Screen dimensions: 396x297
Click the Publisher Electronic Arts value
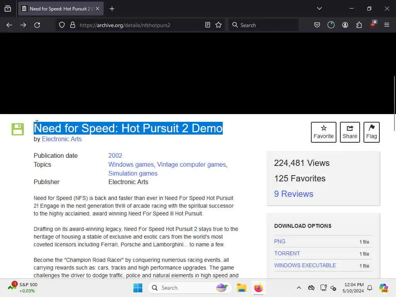[x=128, y=182]
